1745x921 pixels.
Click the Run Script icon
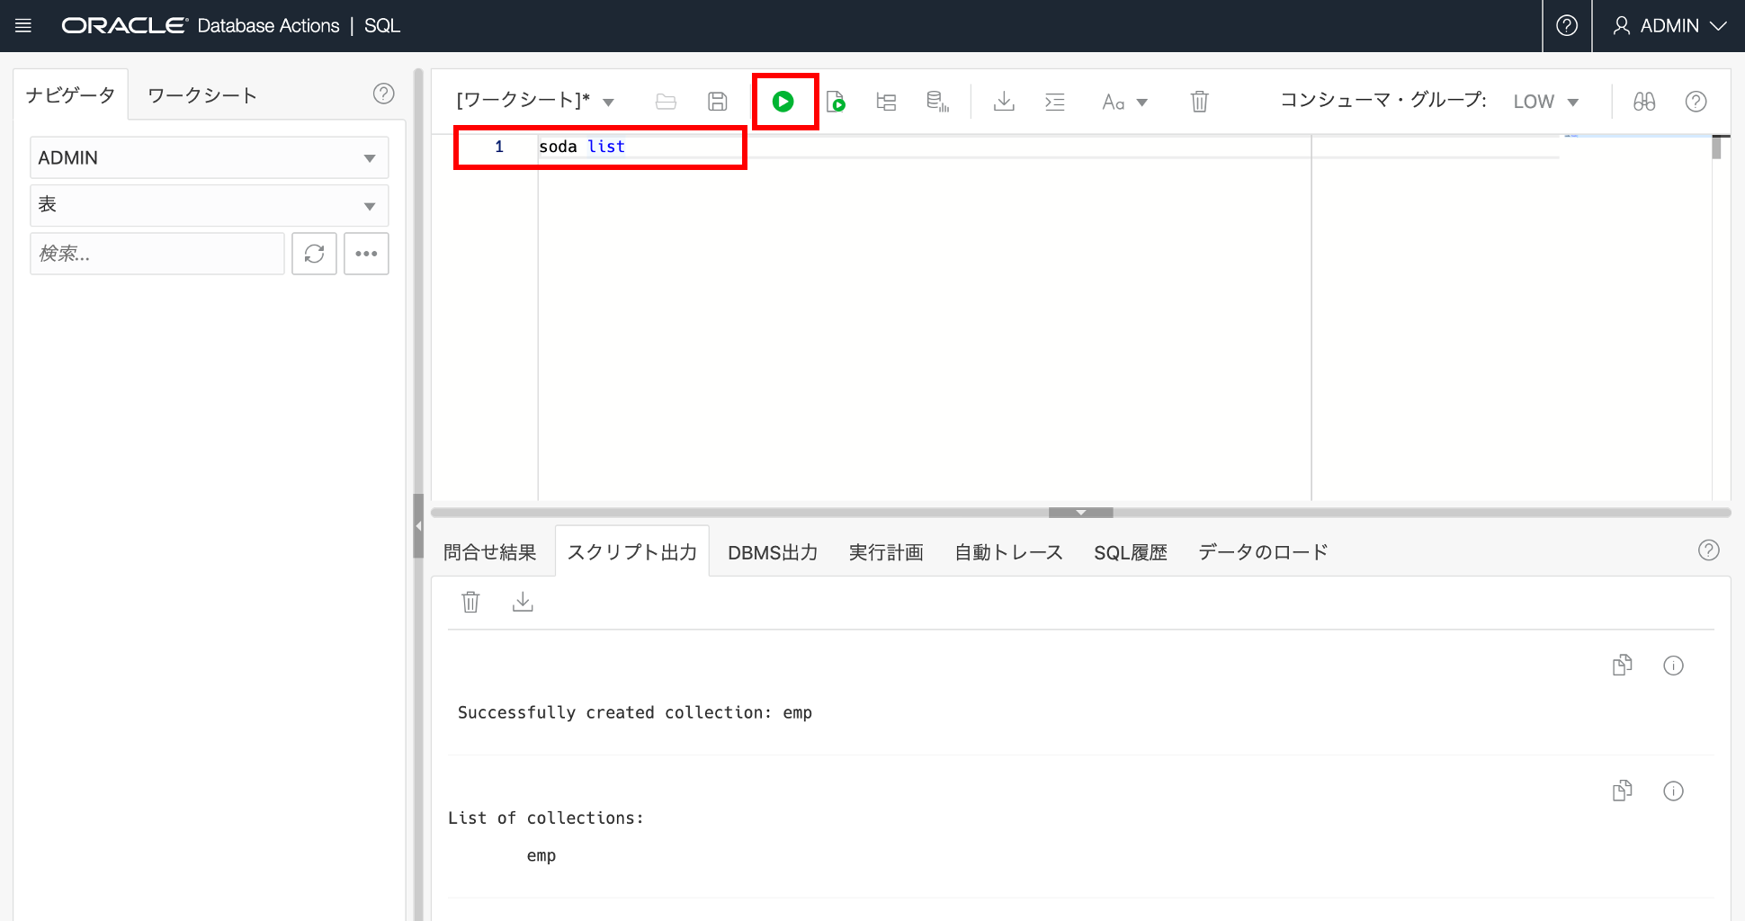[x=836, y=102]
